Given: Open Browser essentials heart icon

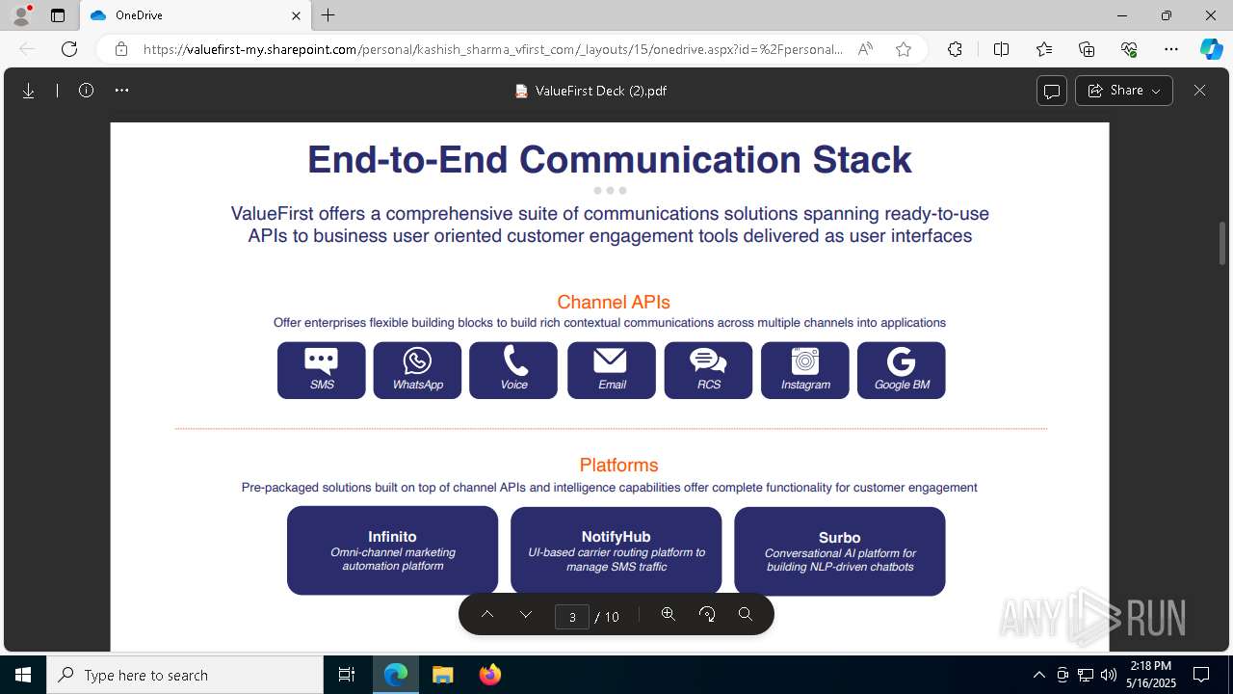Looking at the screenshot, I should pyautogui.click(x=1129, y=49).
